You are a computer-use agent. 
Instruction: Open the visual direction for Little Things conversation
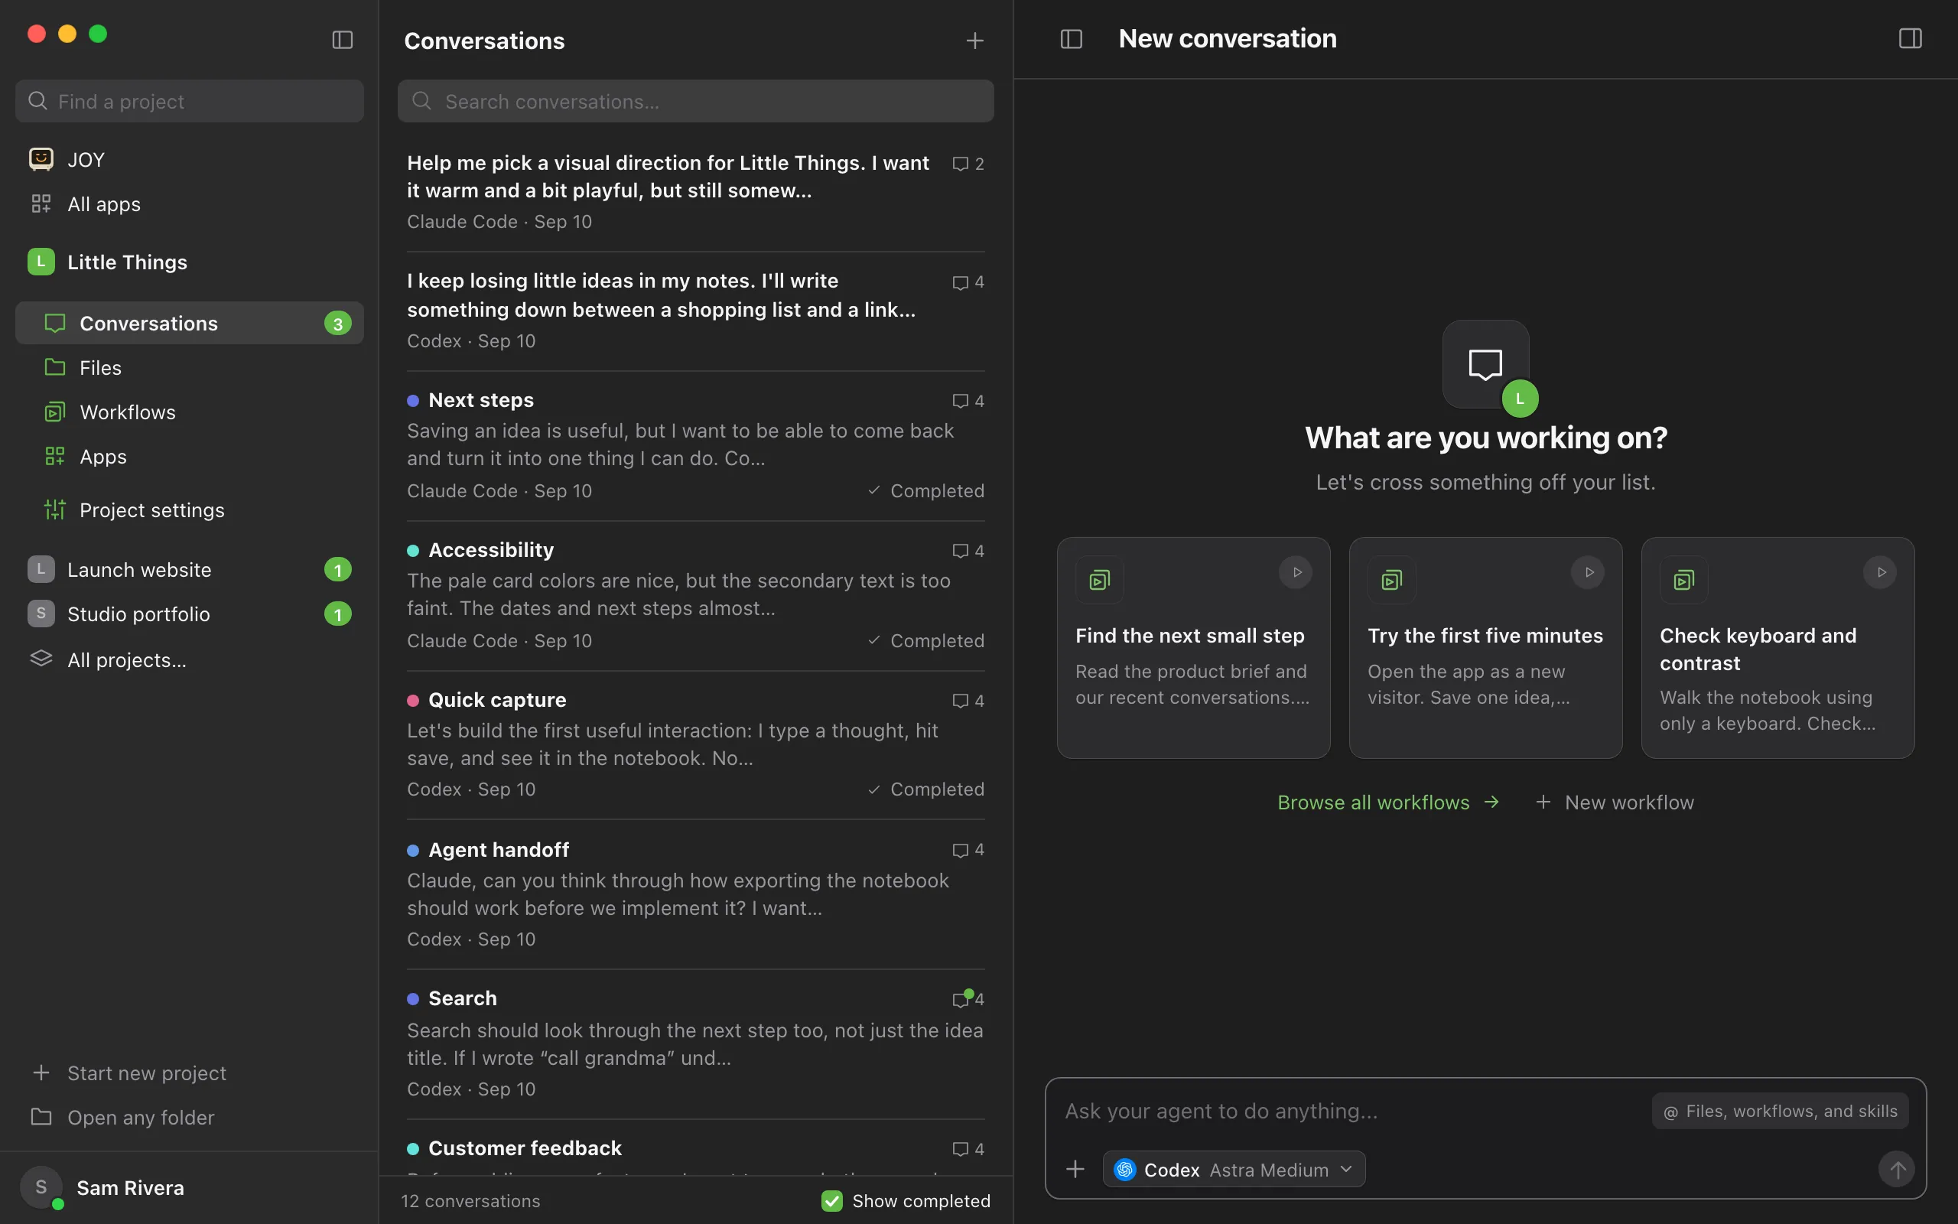point(696,192)
